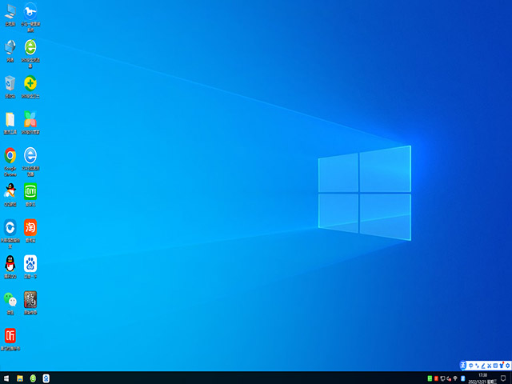Click the scissors icon on input method bar
This screenshot has height=384, width=512.
[489, 366]
